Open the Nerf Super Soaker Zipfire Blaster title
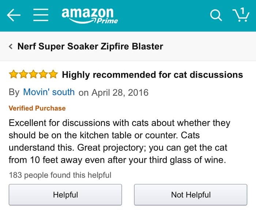This screenshot has height=220, width=256. pos(90,47)
